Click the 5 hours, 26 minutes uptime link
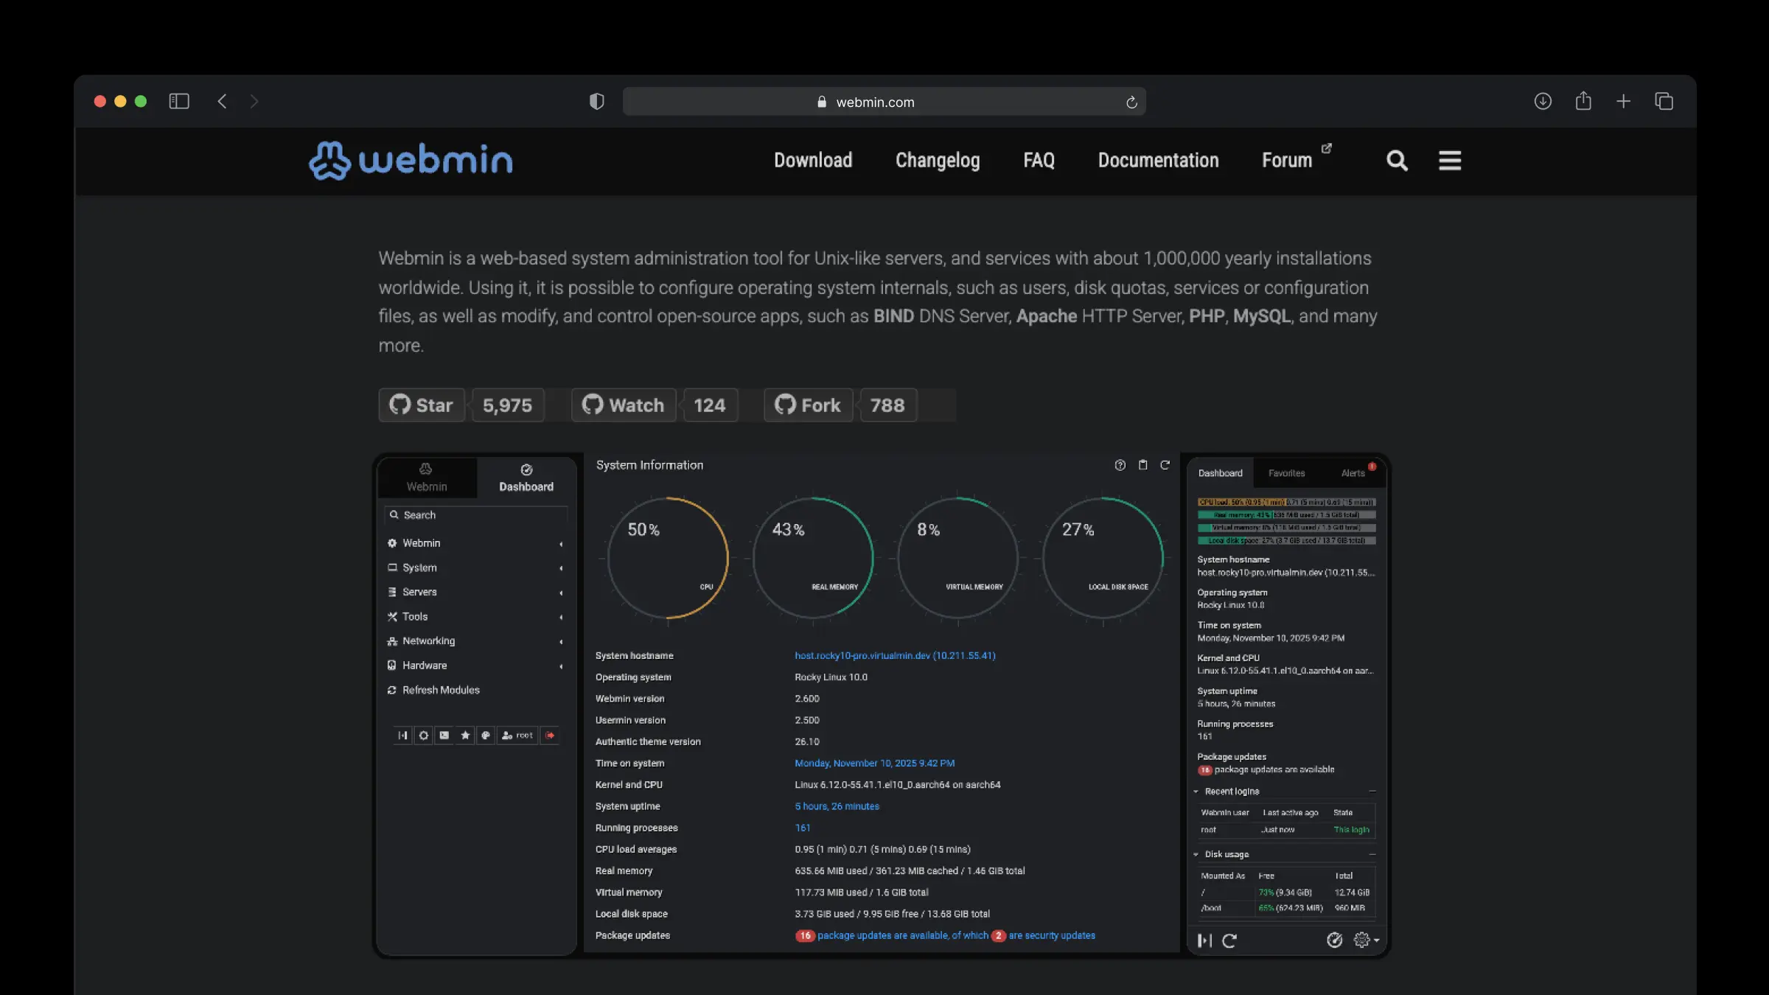 coord(837,806)
